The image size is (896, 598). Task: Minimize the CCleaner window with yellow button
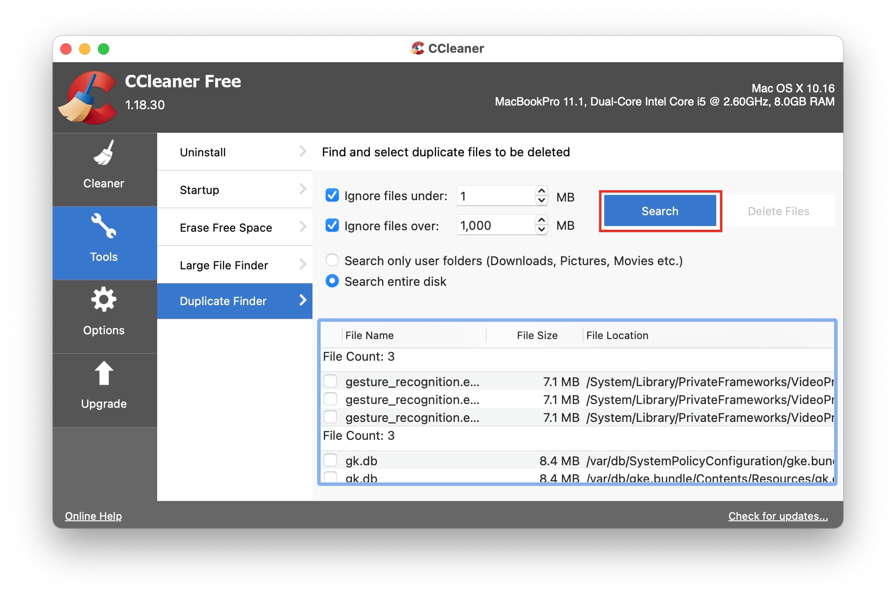85,48
